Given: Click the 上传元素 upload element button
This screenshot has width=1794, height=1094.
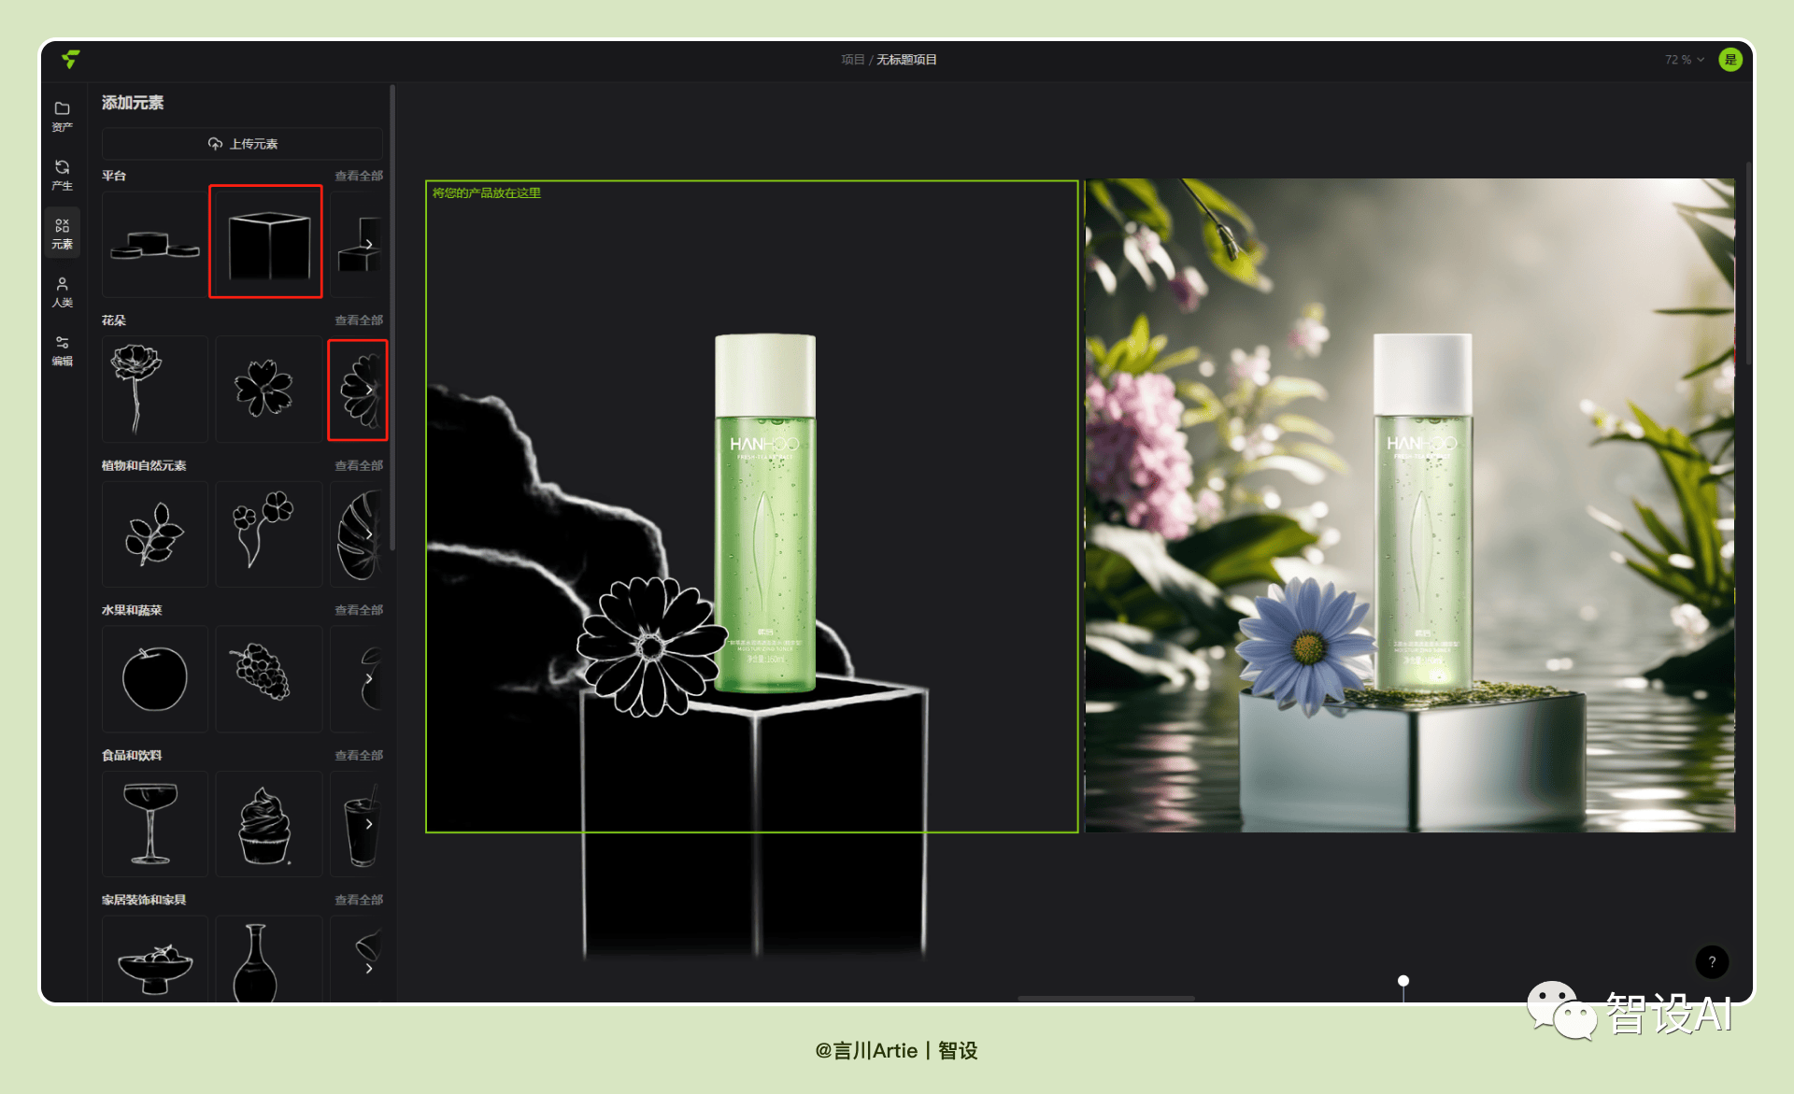Looking at the screenshot, I should tap(242, 144).
